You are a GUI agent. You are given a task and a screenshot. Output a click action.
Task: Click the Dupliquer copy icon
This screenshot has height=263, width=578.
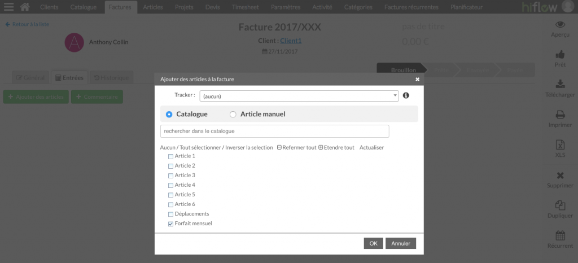pyautogui.click(x=560, y=205)
